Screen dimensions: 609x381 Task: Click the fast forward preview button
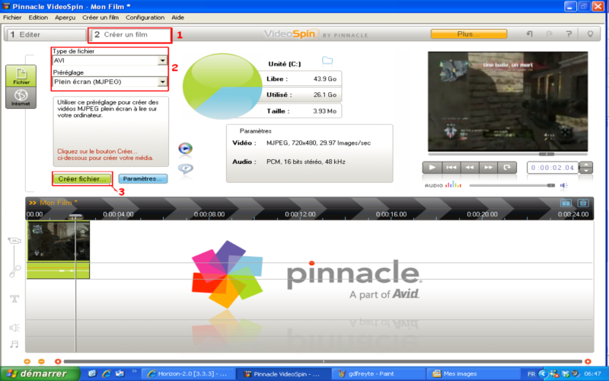pos(488,168)
